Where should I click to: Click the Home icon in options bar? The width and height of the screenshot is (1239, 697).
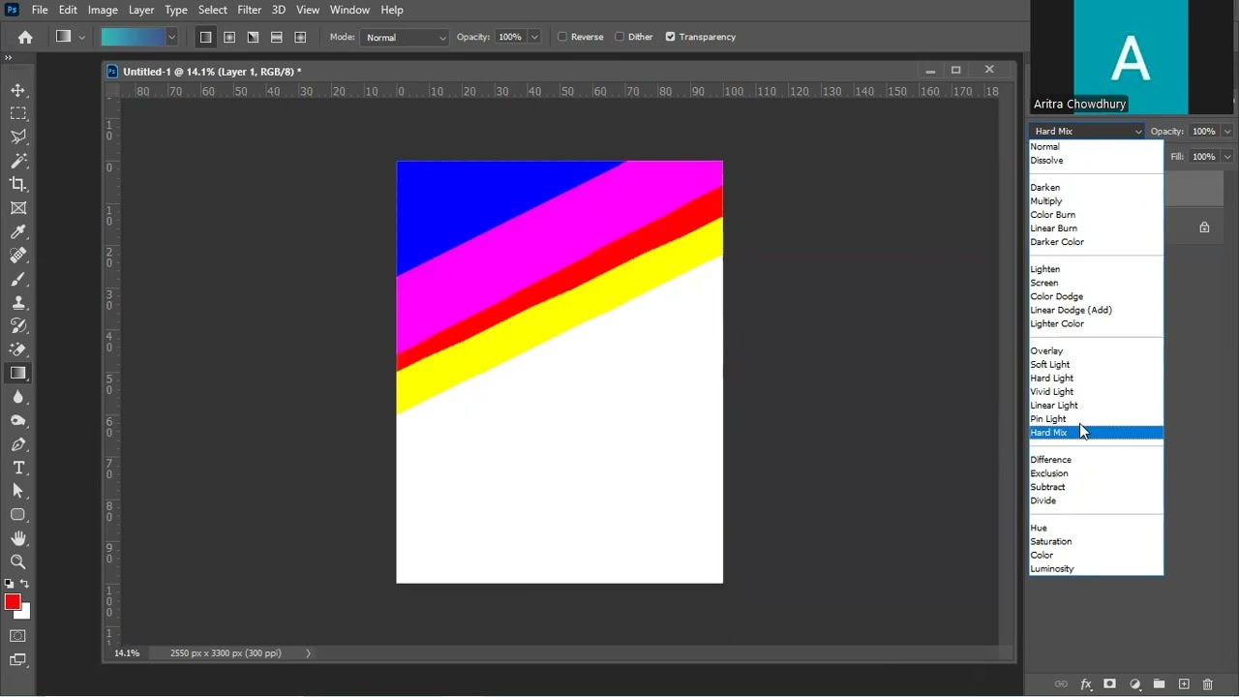tap(25, 37)
